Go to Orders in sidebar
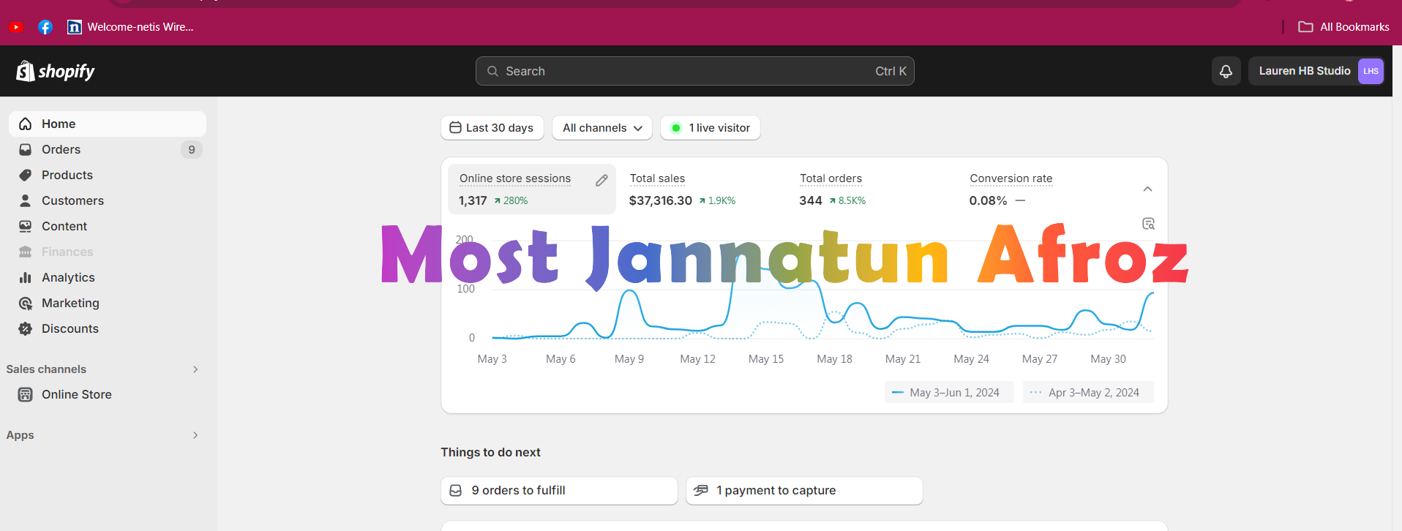The image size is (1402, 531). pyautogui.click(x=61, y=149)
